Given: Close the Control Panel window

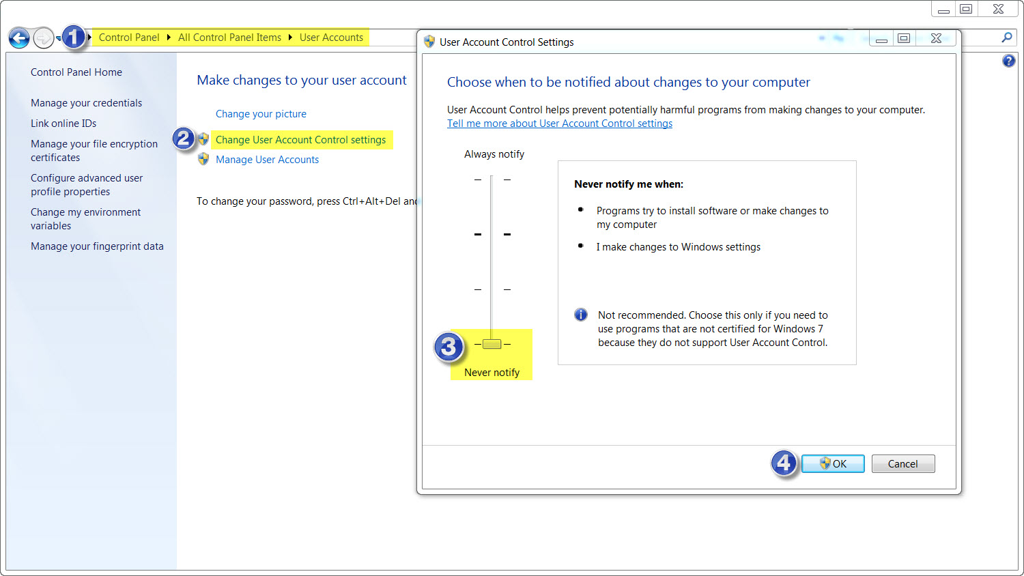Looking at the screenshot, I should (x=999, y=9).
